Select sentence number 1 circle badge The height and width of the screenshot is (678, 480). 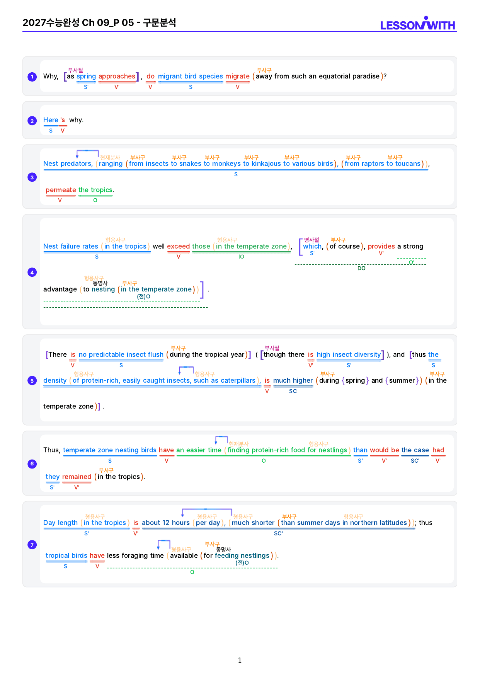tap(32, 77)
